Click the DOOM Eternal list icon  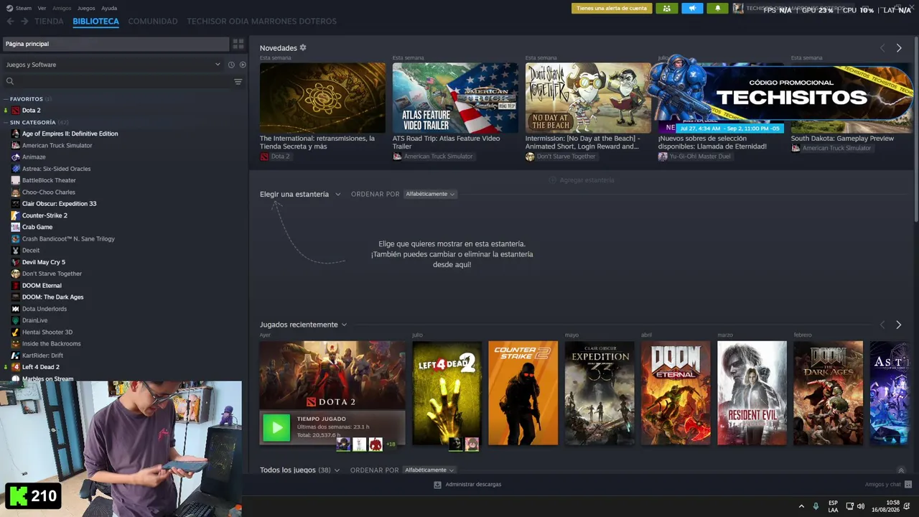[x=16, y=286]
